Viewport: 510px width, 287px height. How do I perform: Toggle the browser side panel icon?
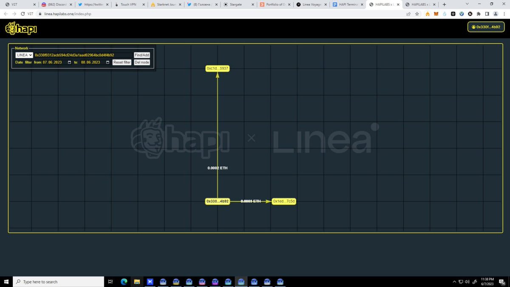(487, 14)
